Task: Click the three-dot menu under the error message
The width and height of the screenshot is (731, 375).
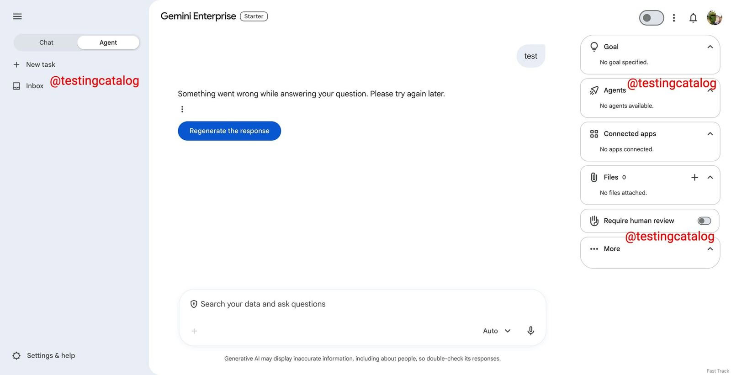Action: pyautogui.click(x=182, y=109)
